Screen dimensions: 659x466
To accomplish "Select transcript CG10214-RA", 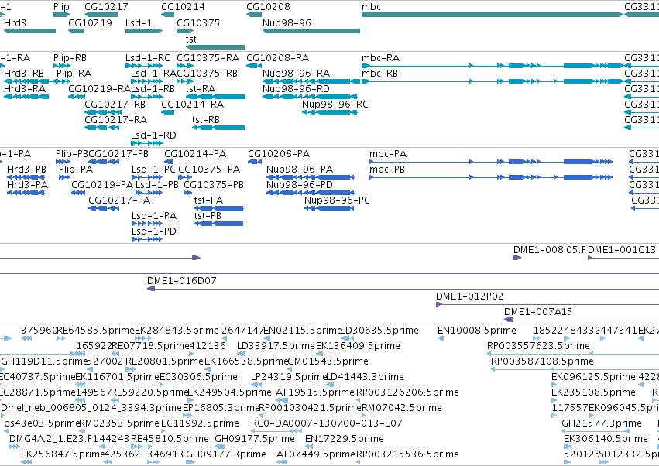I will click(x=193, y=105).
